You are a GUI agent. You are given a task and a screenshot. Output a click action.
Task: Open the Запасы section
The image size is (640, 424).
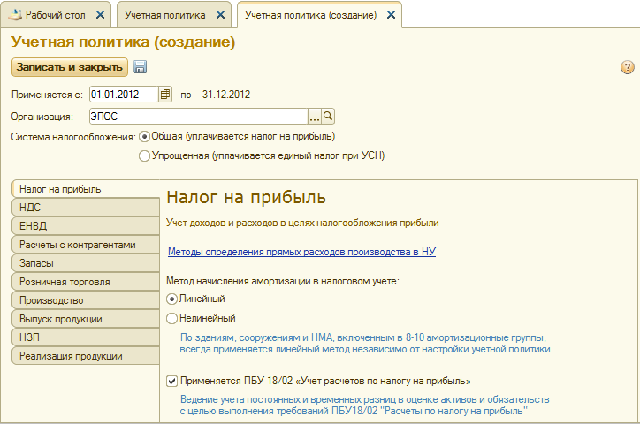[86, 263]
